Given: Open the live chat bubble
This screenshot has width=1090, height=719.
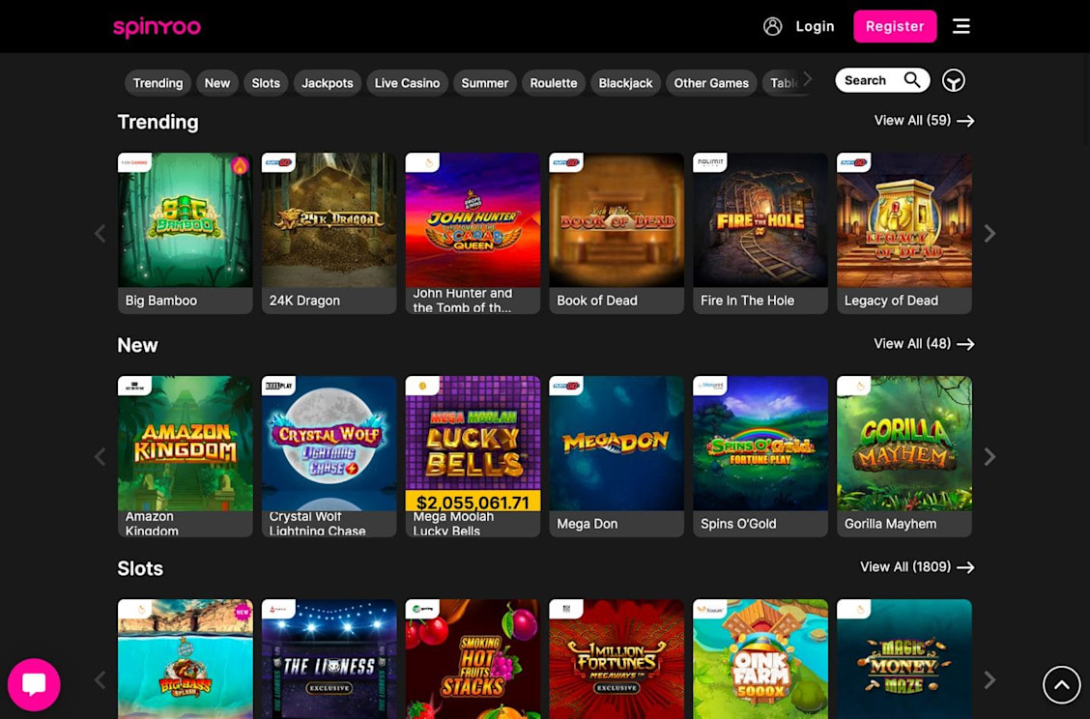Looking at the screenshot, I should click(x=34, y=684).
